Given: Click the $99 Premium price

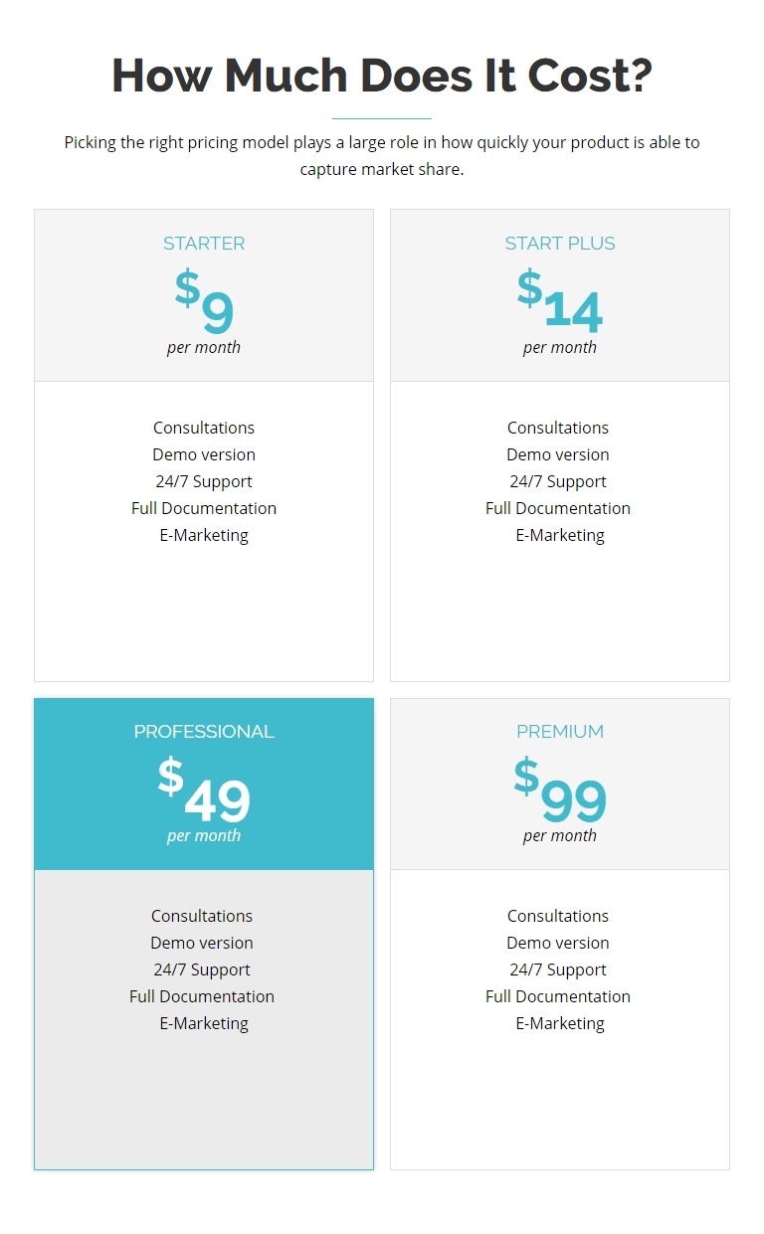Looking at the screenshot, I should coord(560,793).
